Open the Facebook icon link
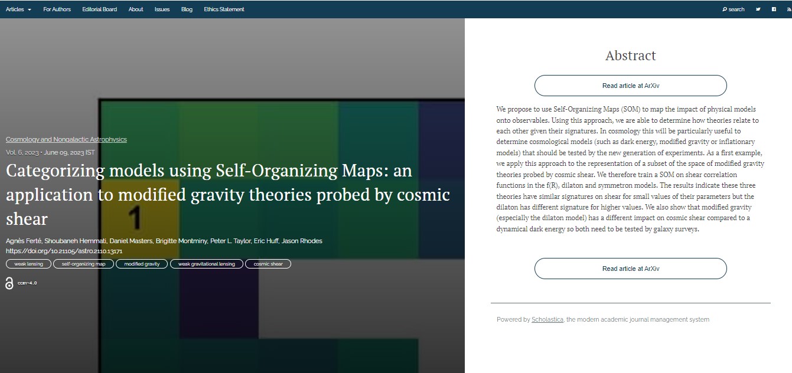 click(x=774, y=9)
